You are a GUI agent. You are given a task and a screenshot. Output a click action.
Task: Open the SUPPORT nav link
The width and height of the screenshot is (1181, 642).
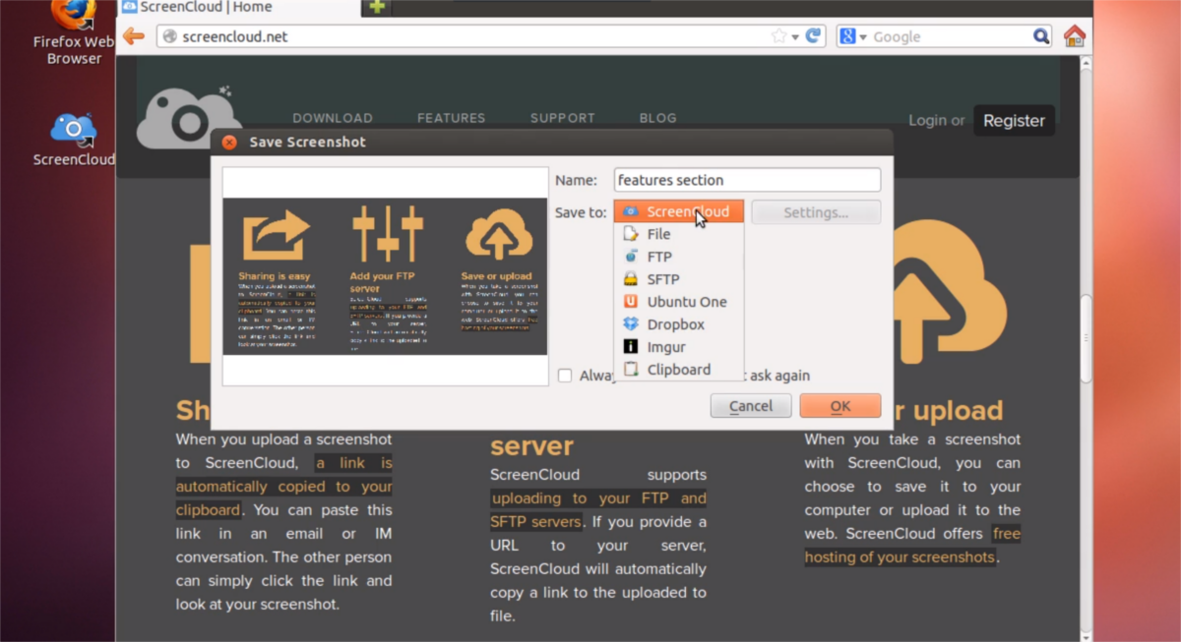point(563,118)
